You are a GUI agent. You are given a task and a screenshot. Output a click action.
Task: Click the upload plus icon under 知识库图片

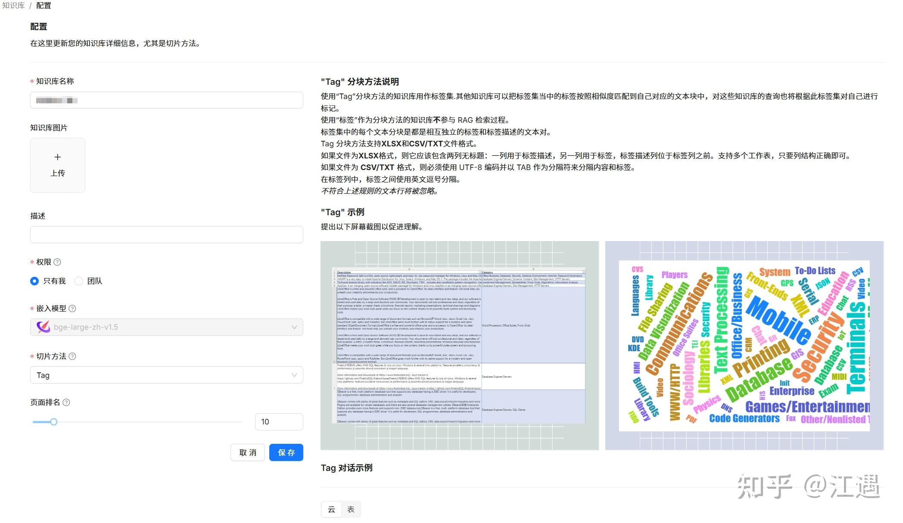(57, 157)
